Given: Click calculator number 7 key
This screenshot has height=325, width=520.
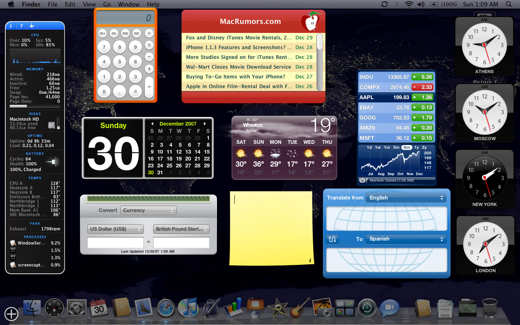Looking at the screenshot, I should coord(104,47).
